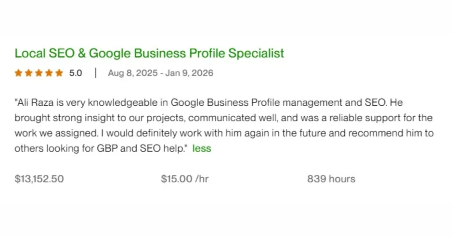Click the 839 hours total

pos(331,179)
